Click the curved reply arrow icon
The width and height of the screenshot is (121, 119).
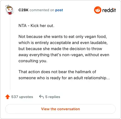[41, 97]
